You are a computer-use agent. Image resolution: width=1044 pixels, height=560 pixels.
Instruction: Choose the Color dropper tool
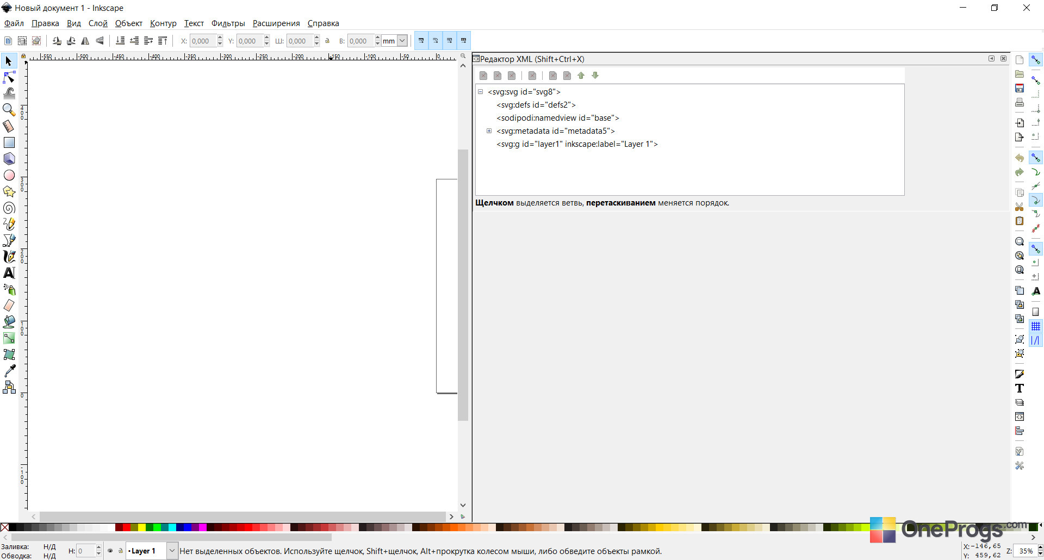point(9,371)
